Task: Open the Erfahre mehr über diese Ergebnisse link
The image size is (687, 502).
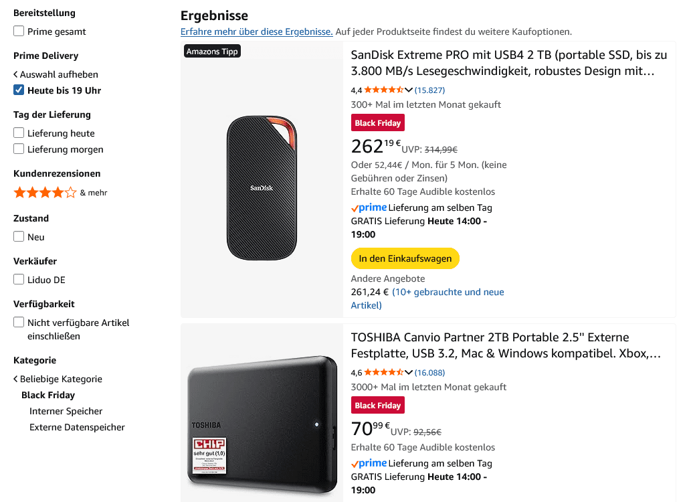Action: [x=256, y=31]
